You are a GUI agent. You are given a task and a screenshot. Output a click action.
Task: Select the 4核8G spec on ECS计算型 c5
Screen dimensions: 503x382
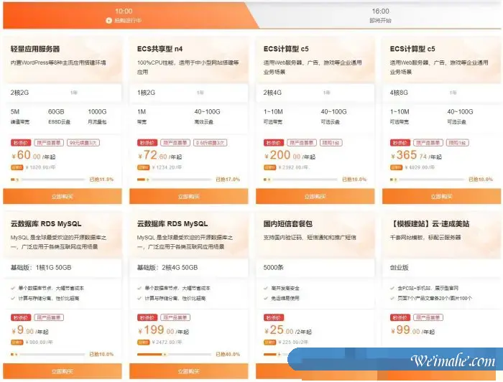(399, 93)
